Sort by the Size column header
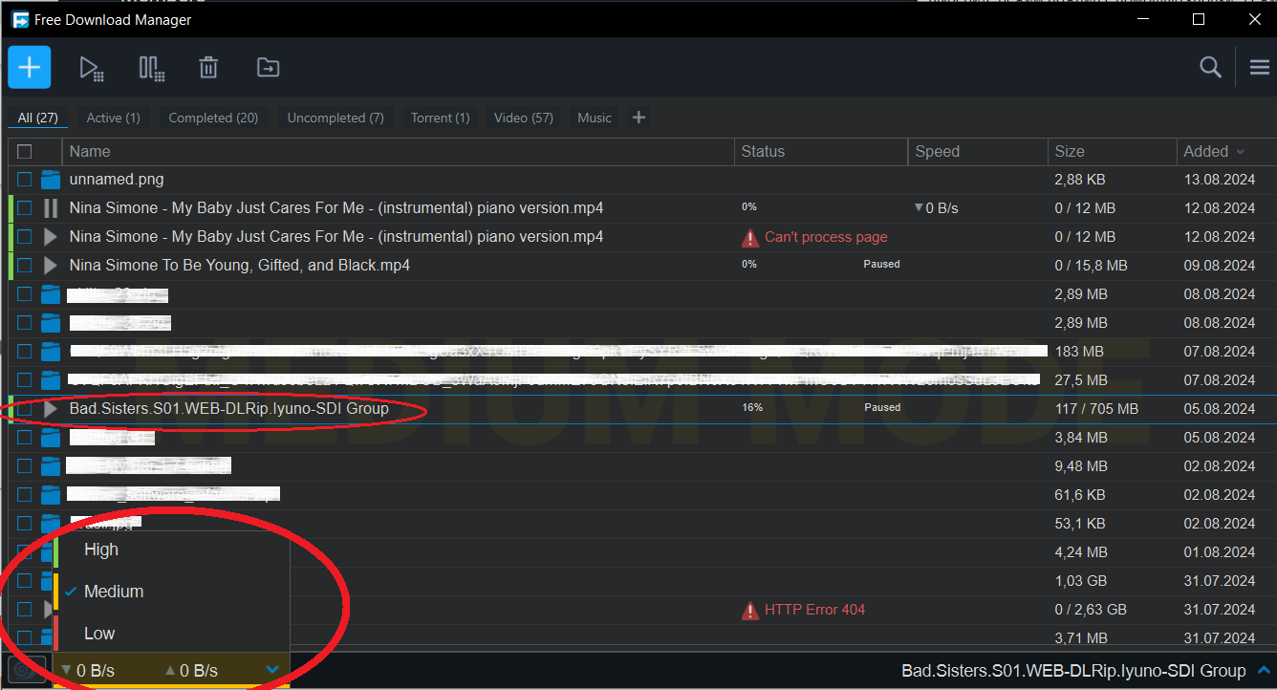This screenshot has width=1277, height=690. [1070, 151]
